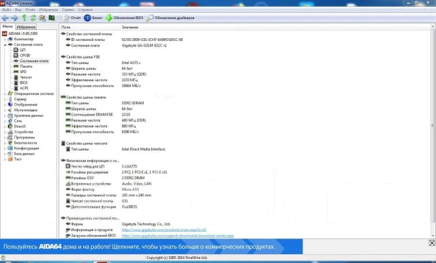Click the Бэкап toolbar button
Screen dimensions: 436x263
coord(93,18)
